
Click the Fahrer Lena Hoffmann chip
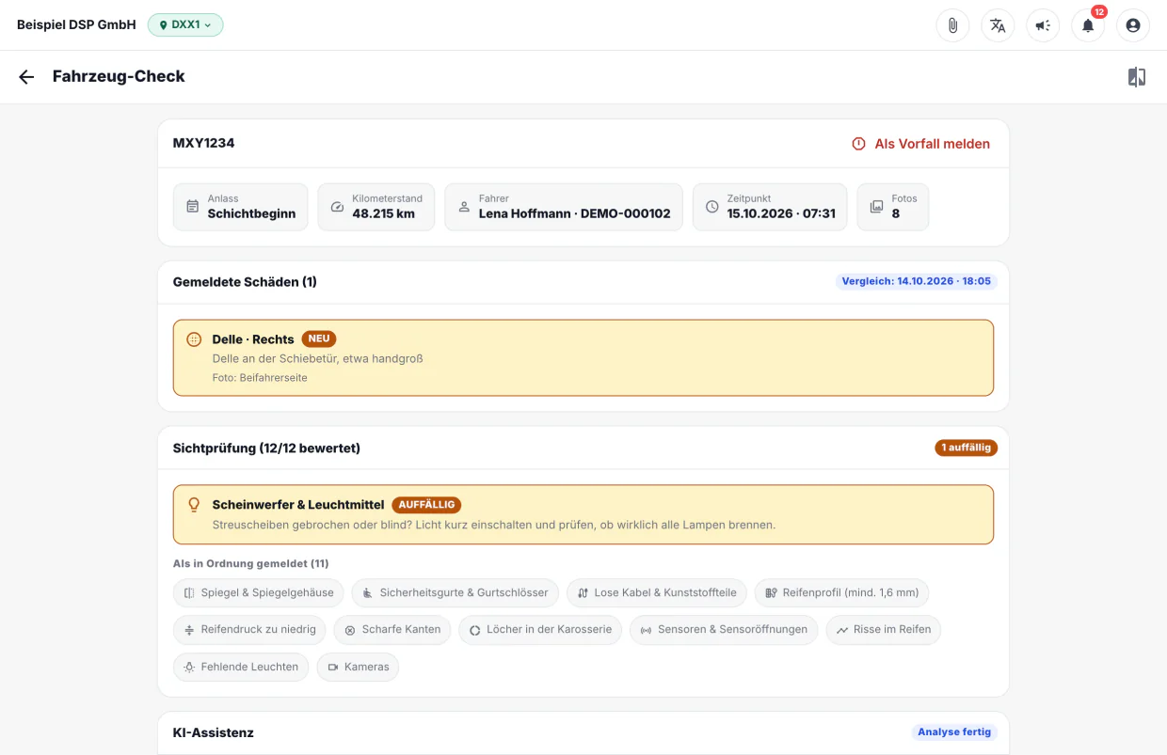click(564, 207)
